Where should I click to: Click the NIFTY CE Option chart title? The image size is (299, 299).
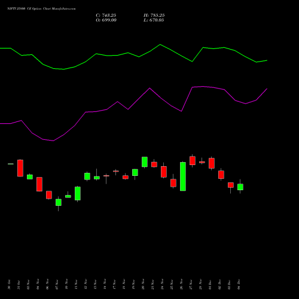point(41,9)
